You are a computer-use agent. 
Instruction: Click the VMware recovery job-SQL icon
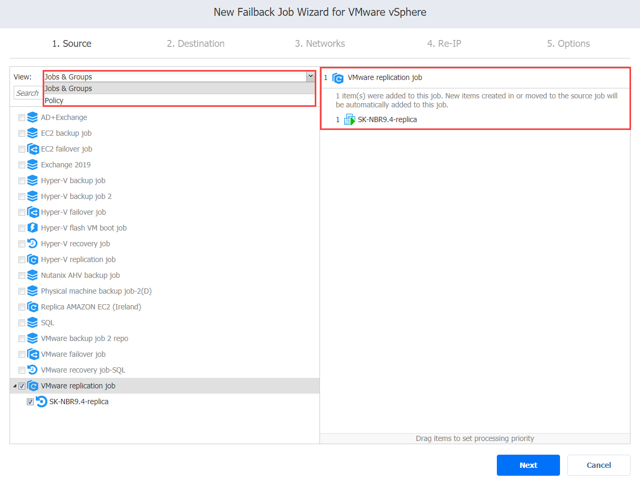33,370
